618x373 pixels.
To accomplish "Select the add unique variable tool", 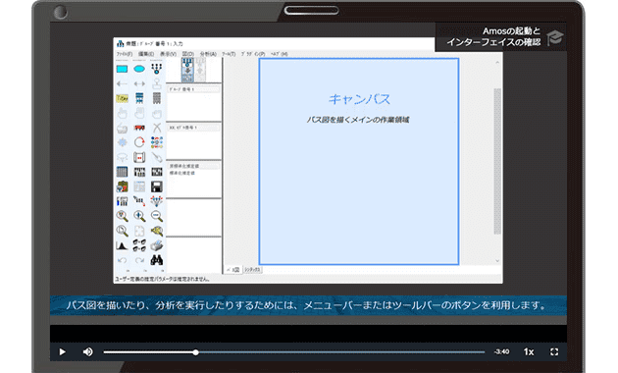I will pyautogui.click(x=157, y=83).
